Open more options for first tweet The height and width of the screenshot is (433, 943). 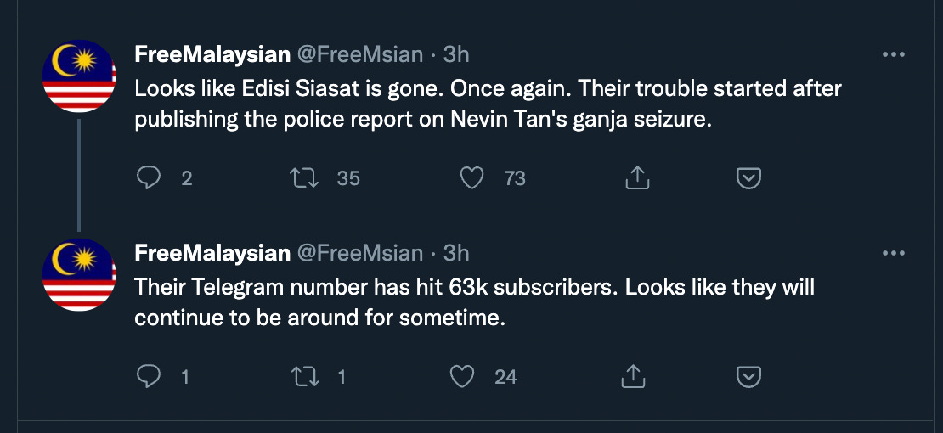[893, 54]
